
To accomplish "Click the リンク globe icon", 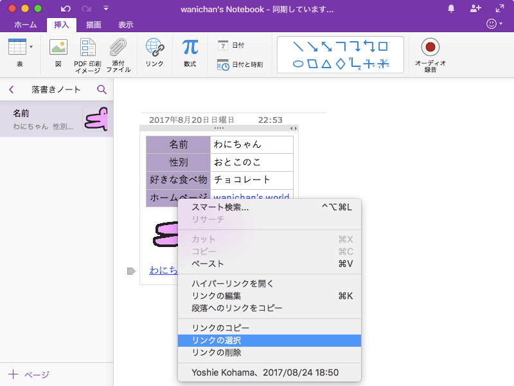I will [x=154, y=48].
